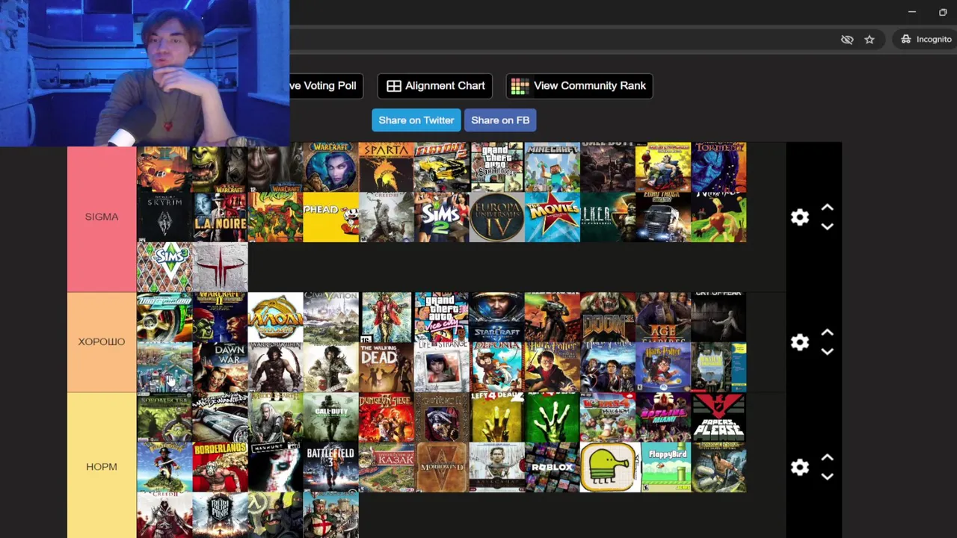Screen dimensions: 957x538
Task: Select the ХОРОШО tier label
Action: click(102, 341)
